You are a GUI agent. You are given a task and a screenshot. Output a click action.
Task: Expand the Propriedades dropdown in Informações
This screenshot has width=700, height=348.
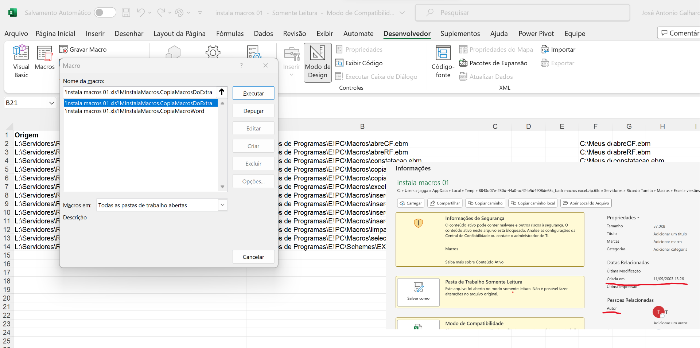tap(623, 218)
